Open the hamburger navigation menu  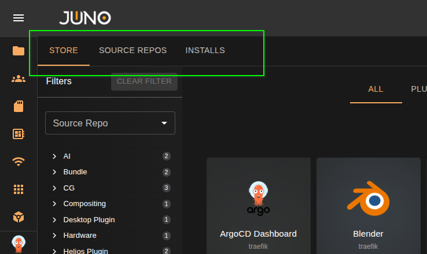[19, 18]
